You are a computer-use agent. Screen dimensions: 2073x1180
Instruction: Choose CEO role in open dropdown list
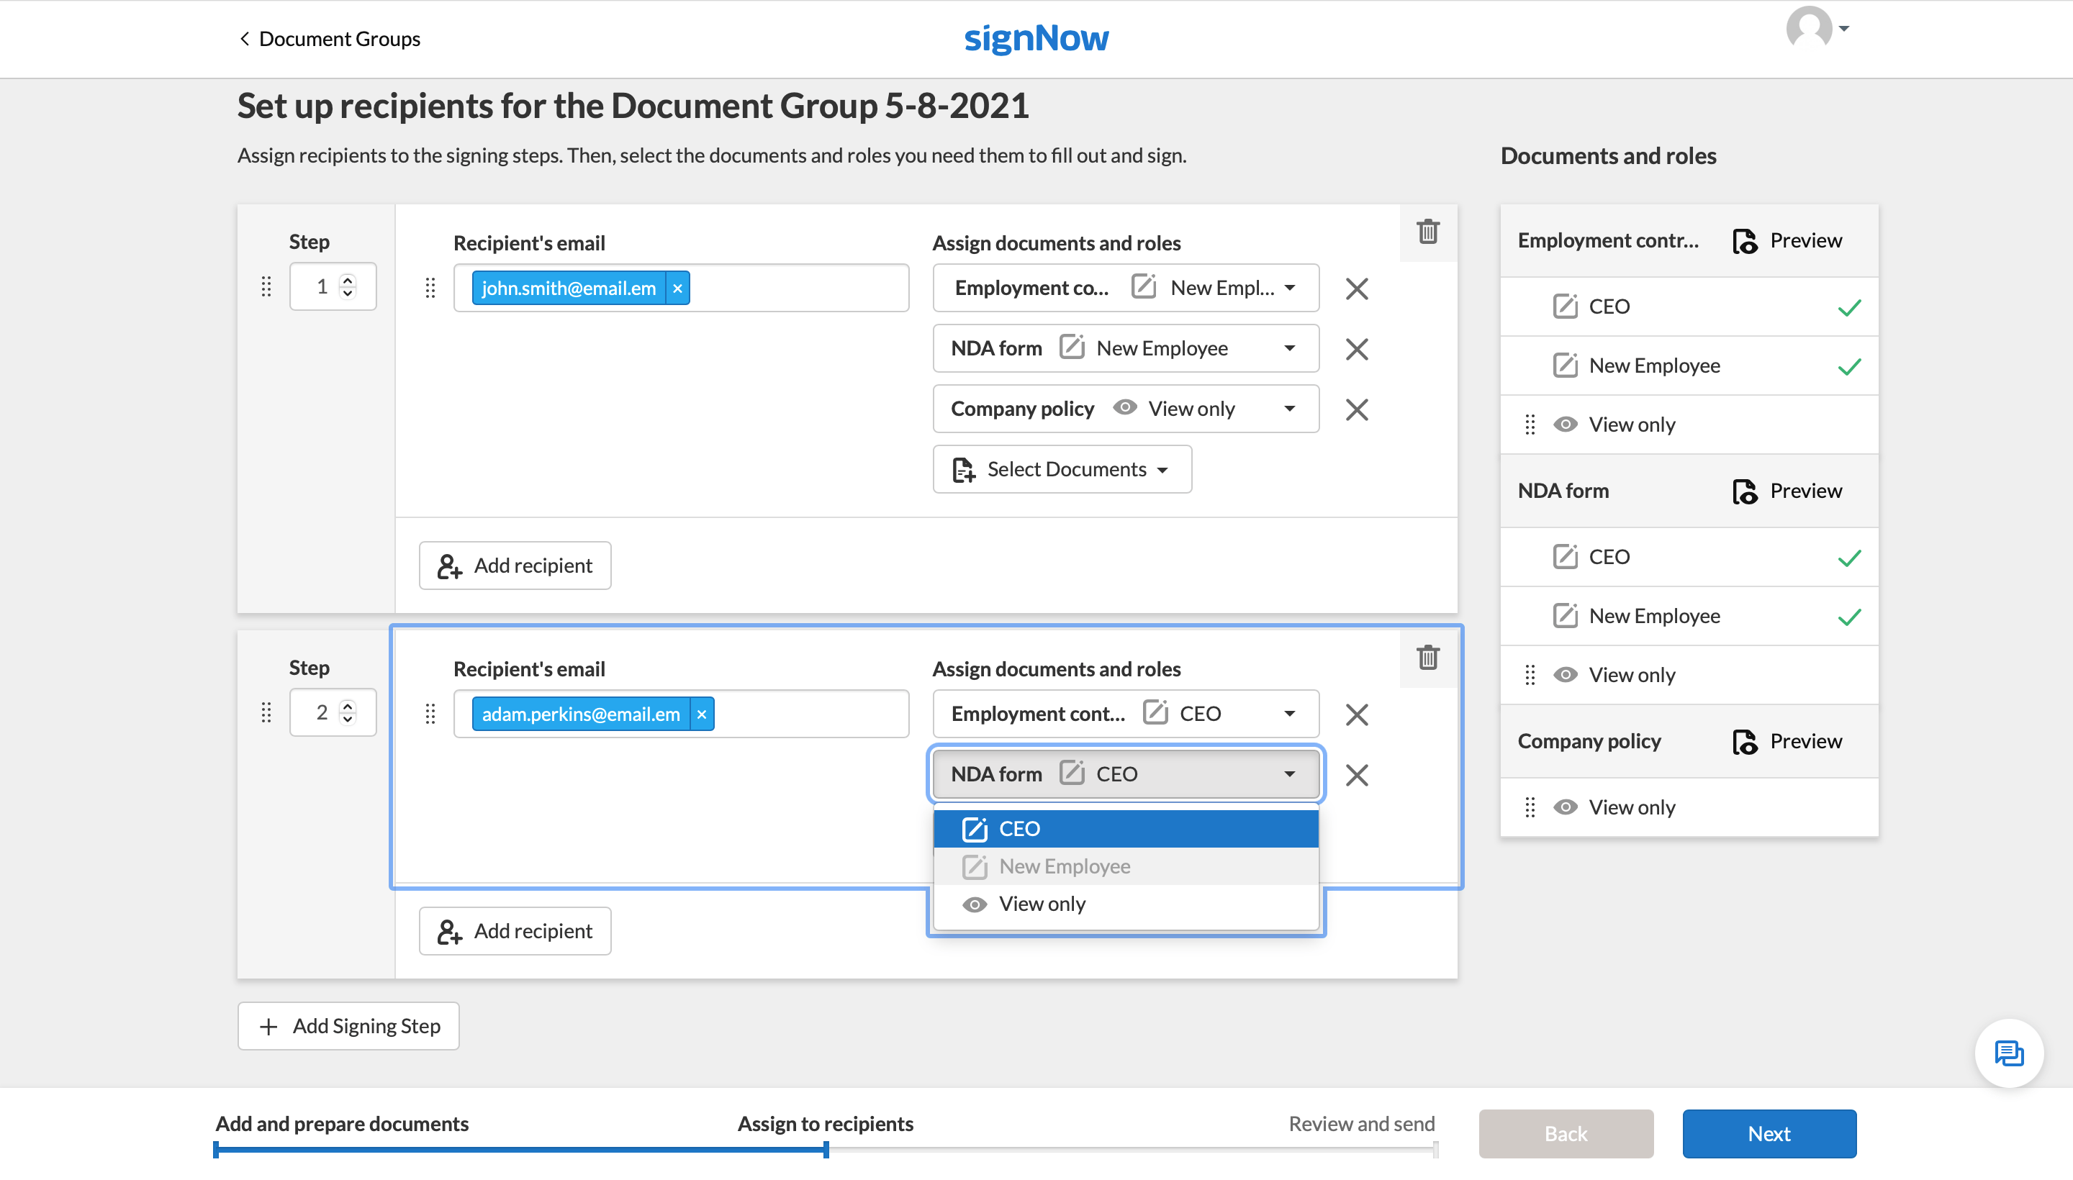[x=1019, y=828]
